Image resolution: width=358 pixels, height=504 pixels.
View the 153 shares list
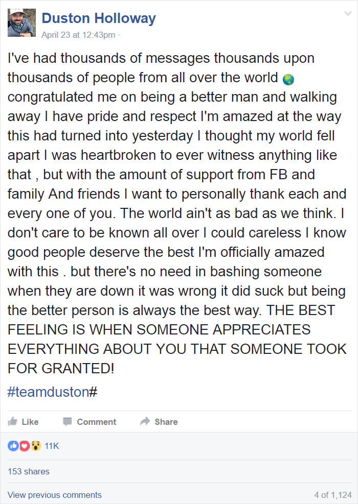tap(29, 471)
